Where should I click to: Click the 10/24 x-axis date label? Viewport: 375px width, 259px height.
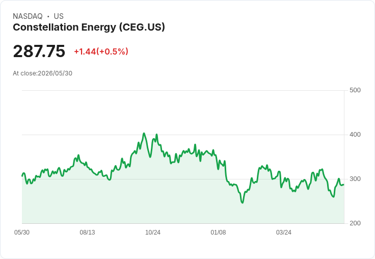[x=153, y=232]
